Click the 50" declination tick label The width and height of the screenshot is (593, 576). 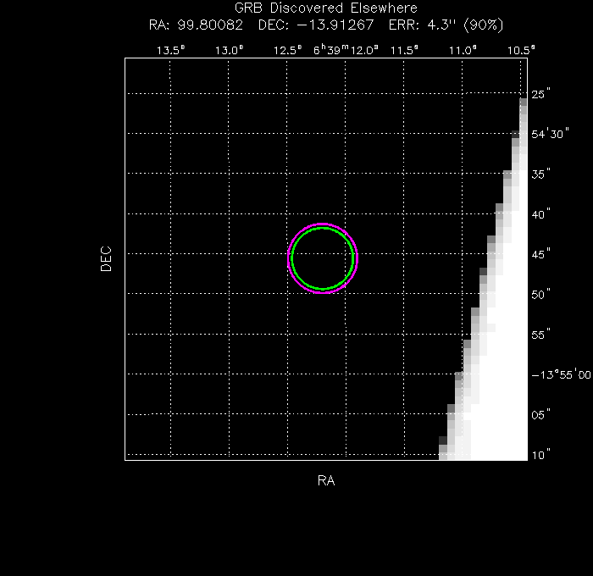tap(540, 295)
